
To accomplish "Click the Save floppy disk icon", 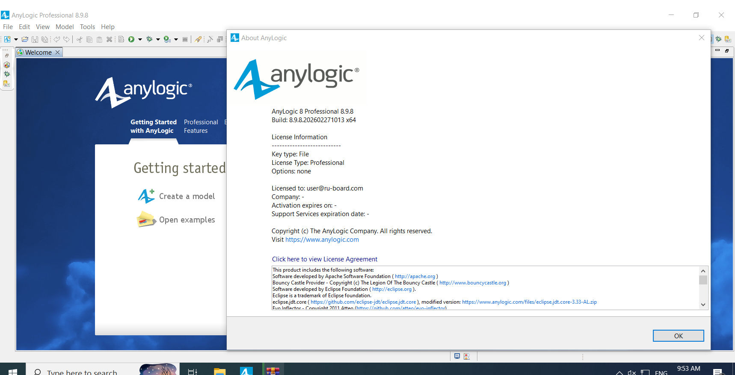I will [x=35, y=39].
